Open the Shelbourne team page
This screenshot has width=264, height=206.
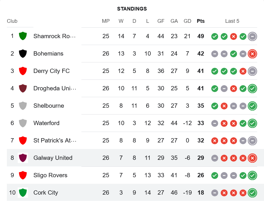pyautogui.click(x=49, y=106)
